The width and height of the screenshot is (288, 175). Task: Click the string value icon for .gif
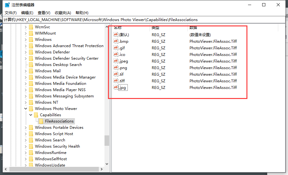tap(116, 48)
